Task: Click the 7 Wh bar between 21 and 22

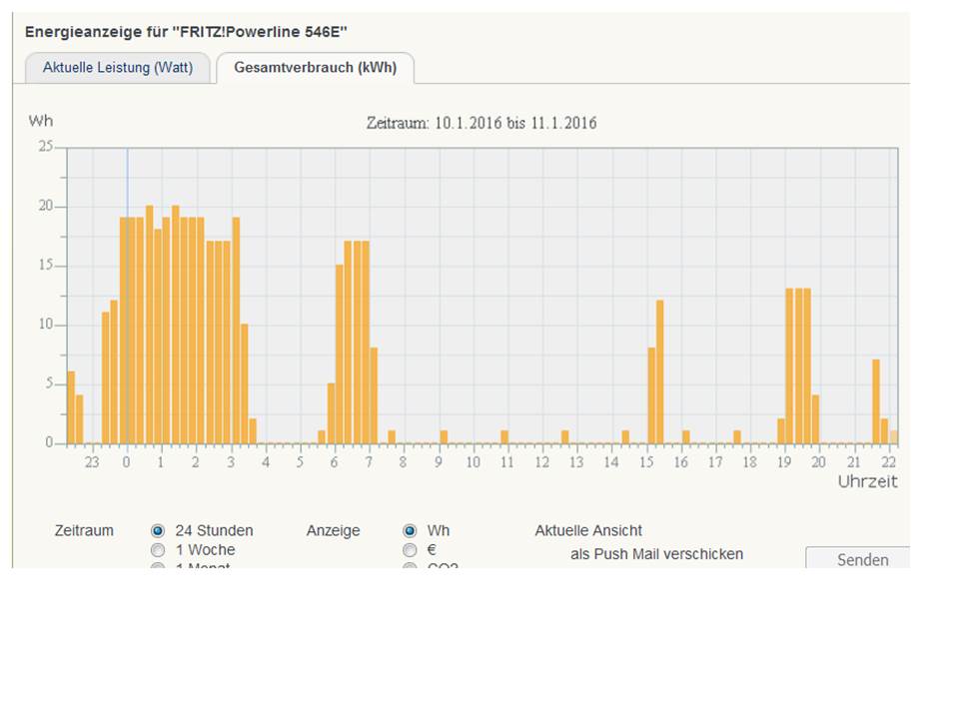Action: 876,401
